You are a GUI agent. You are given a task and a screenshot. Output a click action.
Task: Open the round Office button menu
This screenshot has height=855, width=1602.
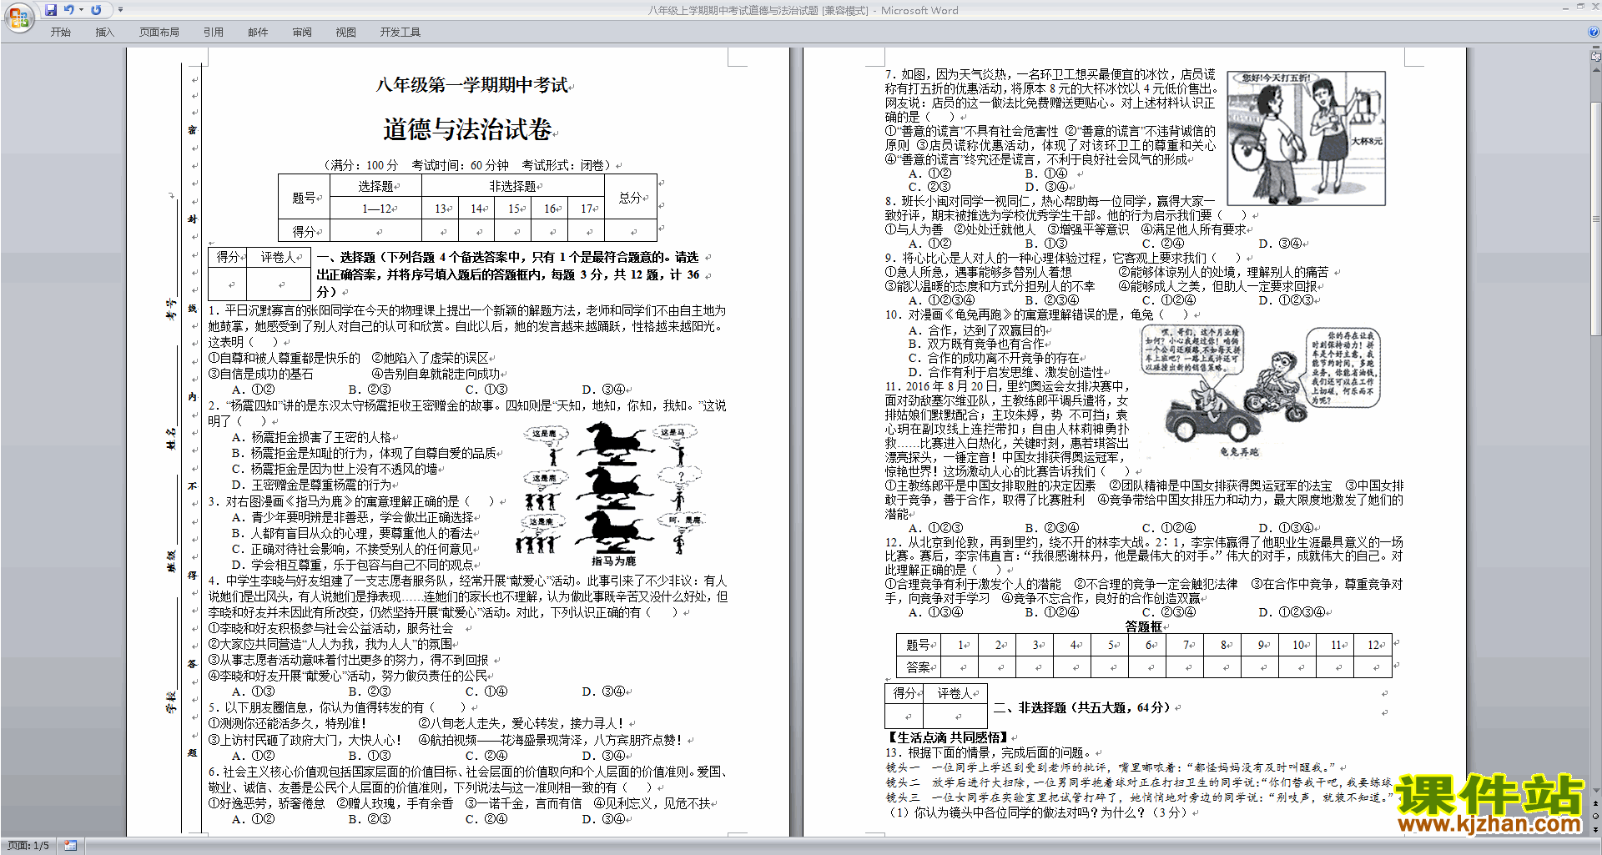point(18,18)
